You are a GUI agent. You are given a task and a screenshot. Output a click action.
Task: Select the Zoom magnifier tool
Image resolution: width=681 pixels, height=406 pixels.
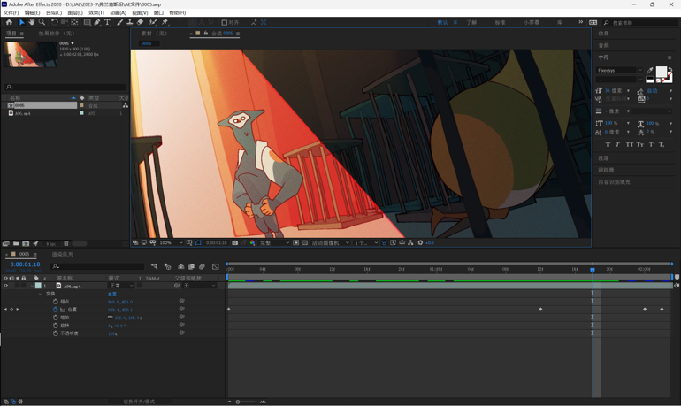[42, 22]
